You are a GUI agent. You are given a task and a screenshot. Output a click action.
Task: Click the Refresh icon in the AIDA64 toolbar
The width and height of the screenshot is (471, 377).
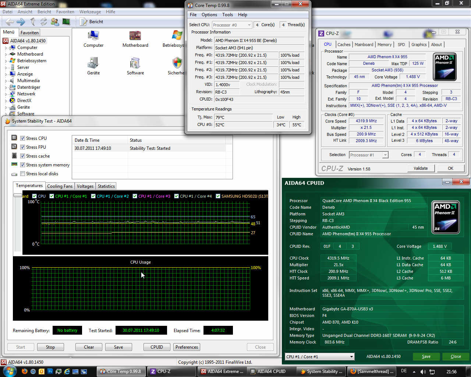43,22
